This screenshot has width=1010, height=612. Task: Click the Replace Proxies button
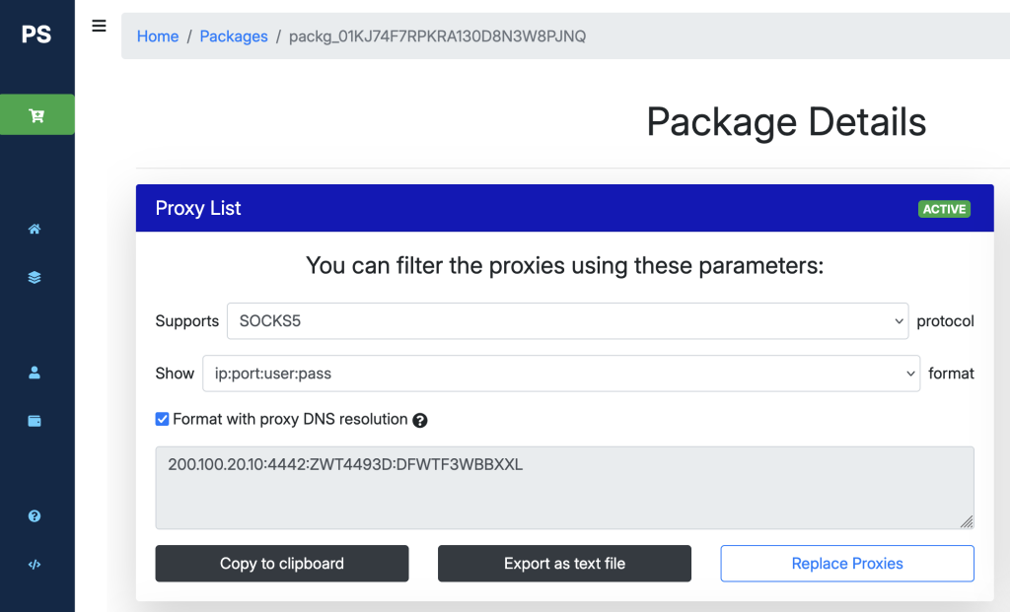click(x=847, y=564)
